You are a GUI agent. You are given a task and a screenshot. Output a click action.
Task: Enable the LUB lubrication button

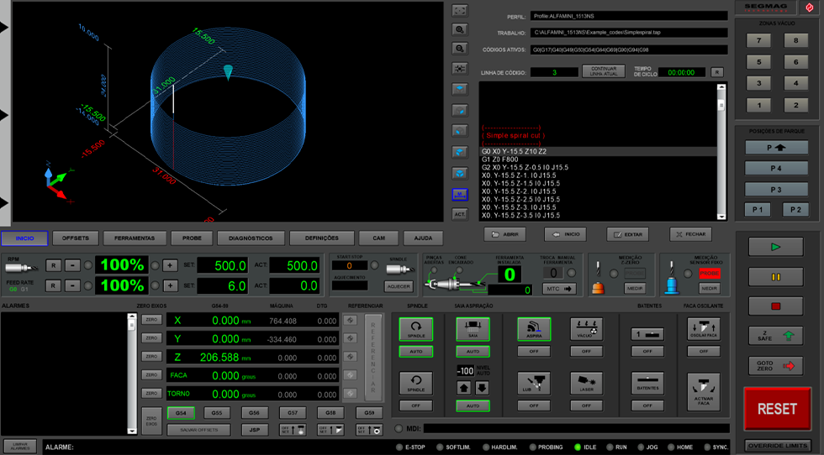pos(534,383)
